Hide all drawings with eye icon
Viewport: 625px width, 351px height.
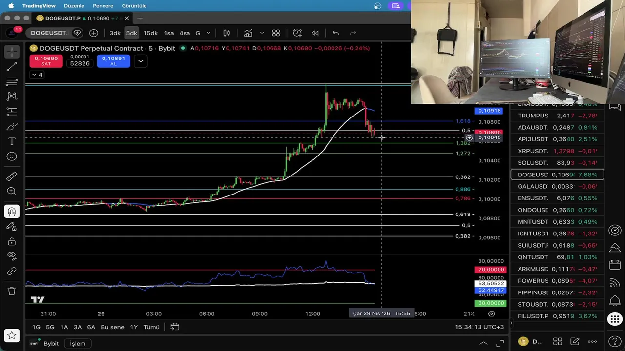pyautogui.click(x=12, y=256)
